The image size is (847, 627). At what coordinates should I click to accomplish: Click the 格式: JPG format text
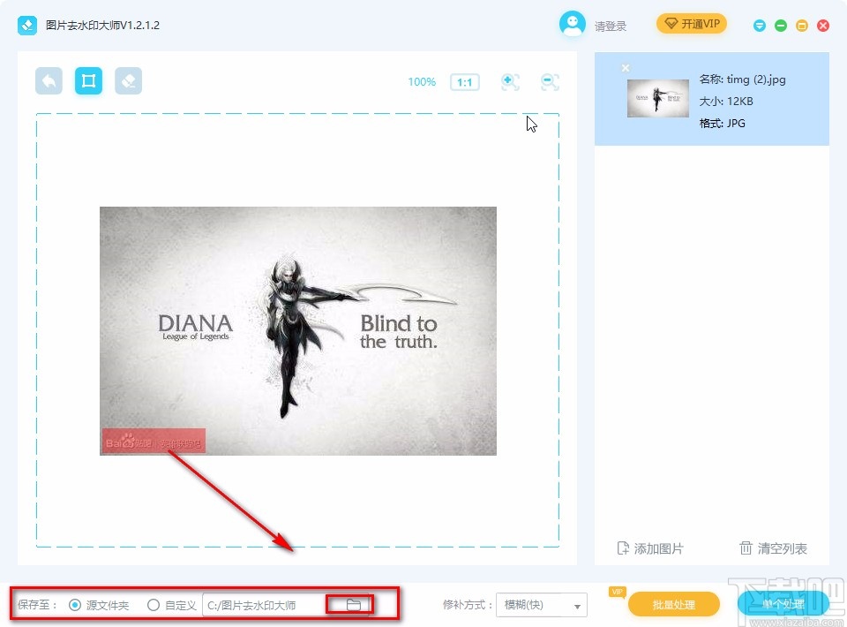[x=723, y=124]
